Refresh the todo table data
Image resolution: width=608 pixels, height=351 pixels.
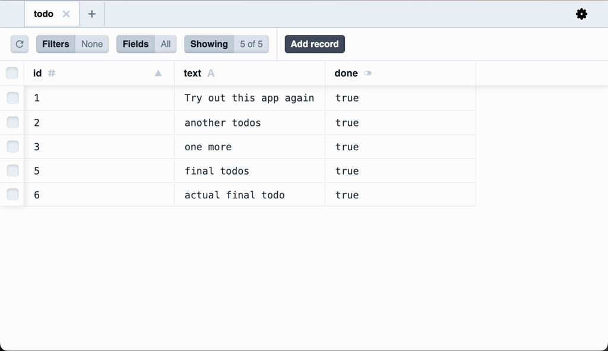(19, 44)
